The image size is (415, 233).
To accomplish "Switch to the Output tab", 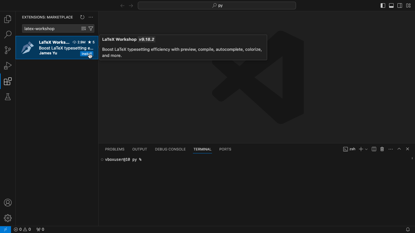I will pos(140,149).
